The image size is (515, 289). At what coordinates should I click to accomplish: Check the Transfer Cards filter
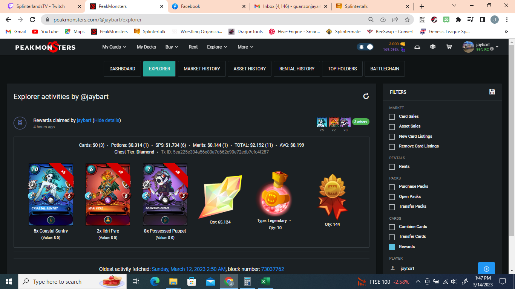[392, 237]
